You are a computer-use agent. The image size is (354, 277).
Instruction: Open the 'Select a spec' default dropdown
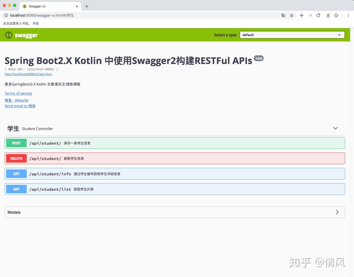pyautogui.click(x=292, y=35)
